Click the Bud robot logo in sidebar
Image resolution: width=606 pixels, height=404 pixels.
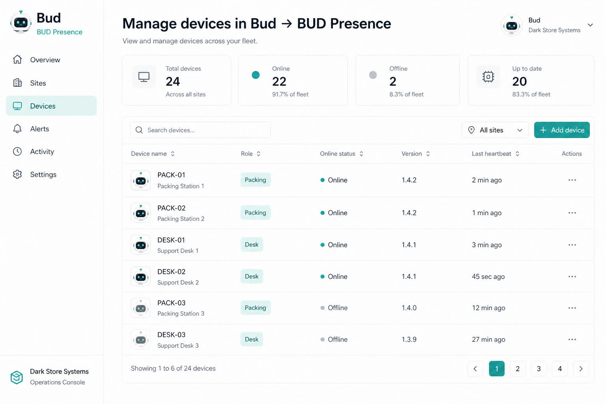pos(21,22)
